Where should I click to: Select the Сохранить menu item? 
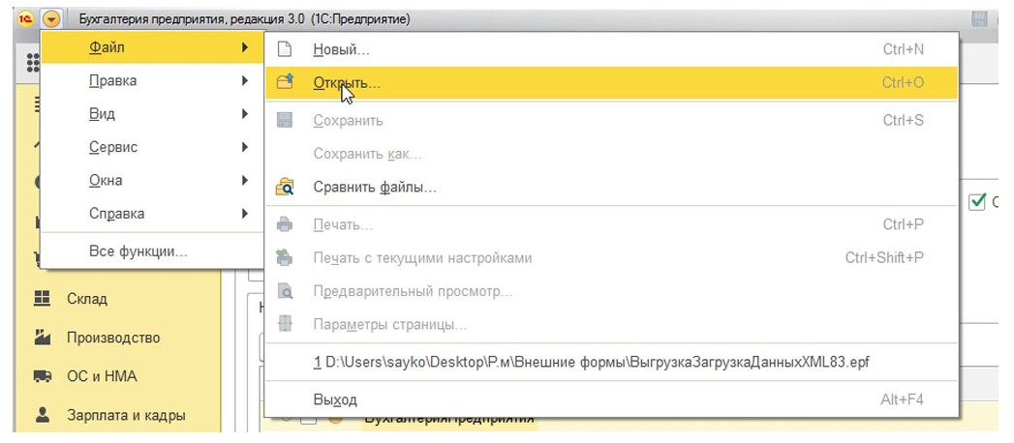[611, 121]
